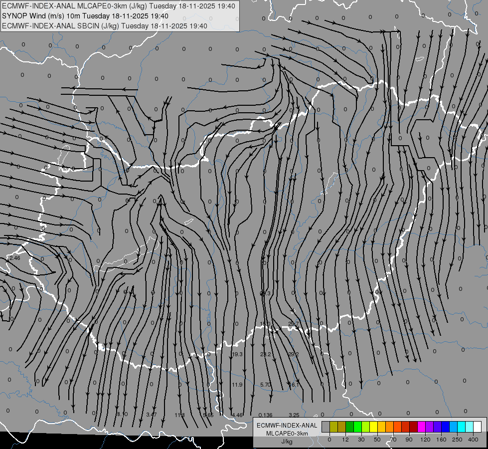Viewport: 488px width, 449px height.
Task: Click the bright green legend color box
Action: (x=357, y=427)
